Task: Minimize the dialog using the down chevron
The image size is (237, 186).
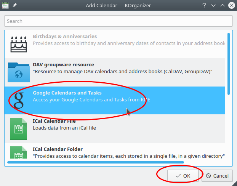Action: point(213,6)
